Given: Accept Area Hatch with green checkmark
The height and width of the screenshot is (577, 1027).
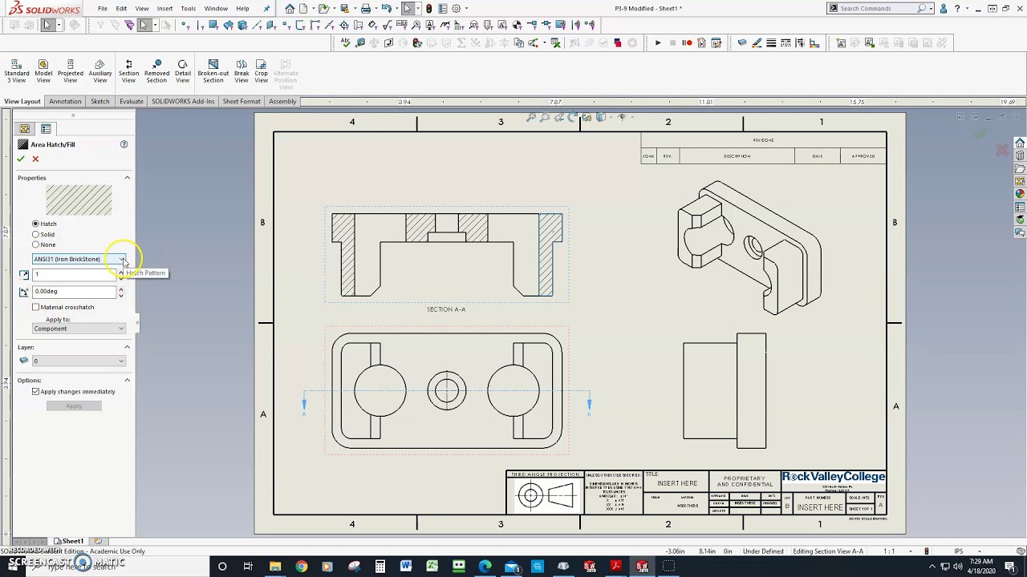Looking at the screenshot, I should [21, 159].
